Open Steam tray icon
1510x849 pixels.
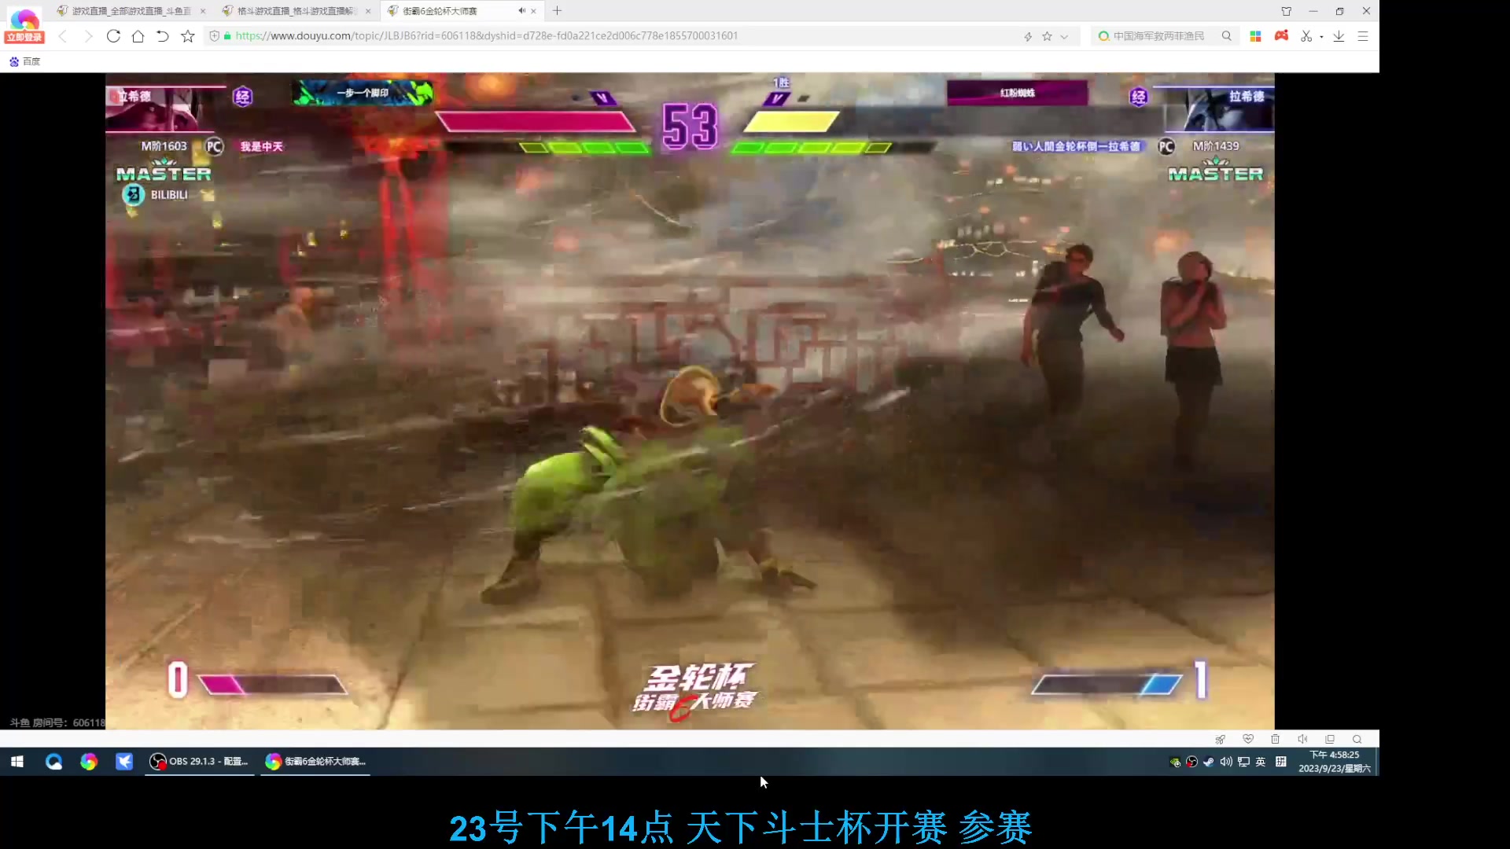coord(1209,762)
